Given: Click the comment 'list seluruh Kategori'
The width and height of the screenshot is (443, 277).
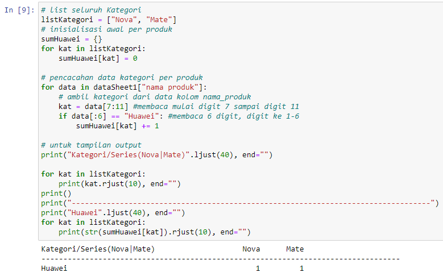Looking at the screenshot, I should coord(91,10).
